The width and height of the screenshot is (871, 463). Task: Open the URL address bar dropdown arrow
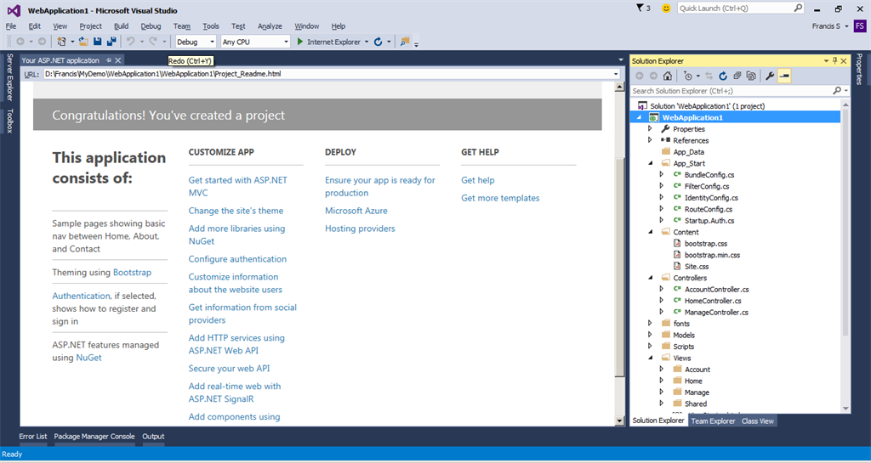point(616,74)
